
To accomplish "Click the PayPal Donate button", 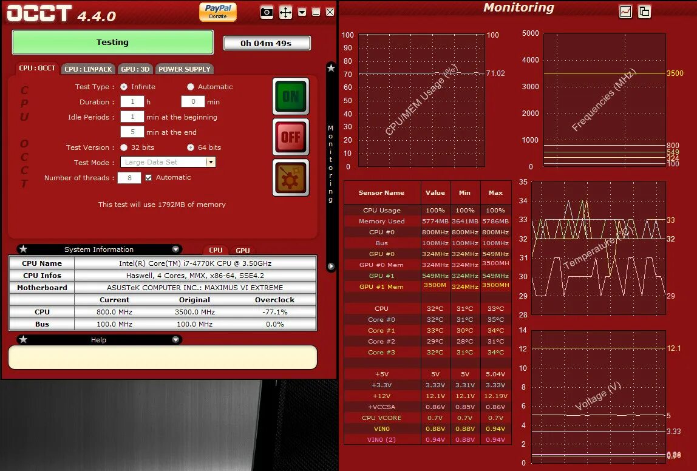I will click(218, 12).
